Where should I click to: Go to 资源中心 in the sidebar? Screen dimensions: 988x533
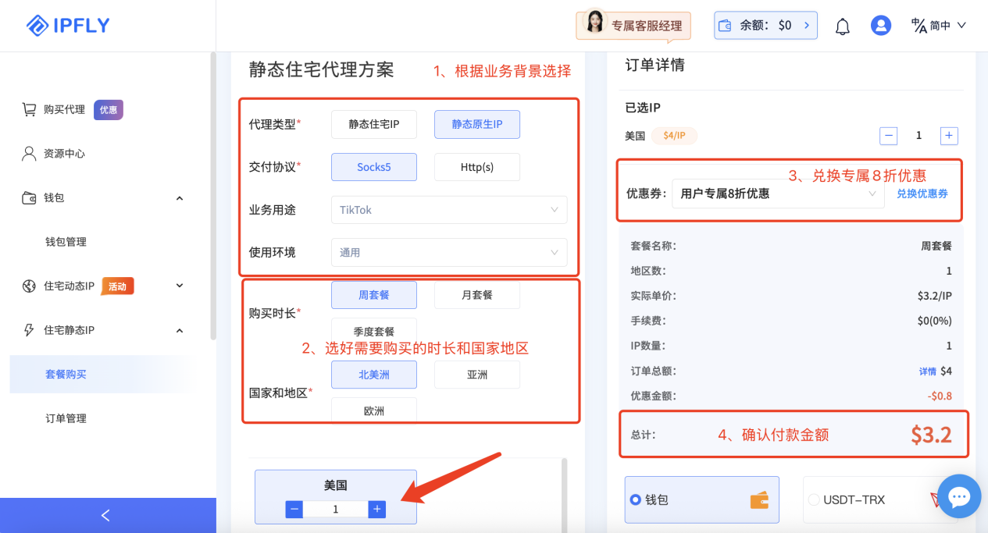(64, 154)
